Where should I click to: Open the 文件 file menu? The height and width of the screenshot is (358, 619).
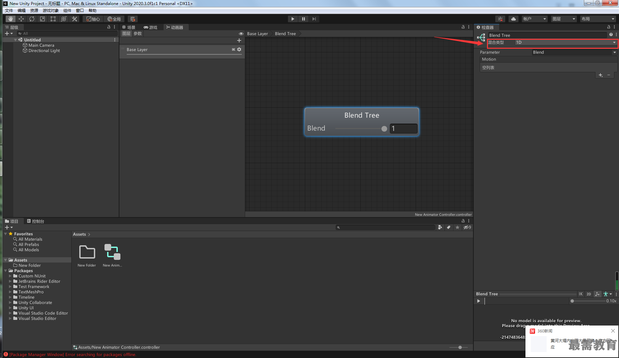coord(9,10)
